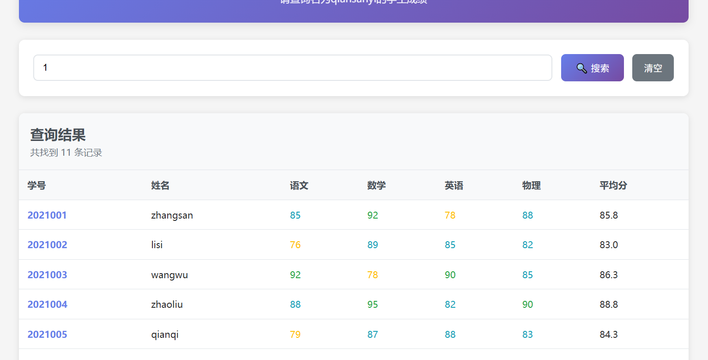Click zhaoliu's 英语 score 82
708x360 pixels.
click(x=450, y=304)
